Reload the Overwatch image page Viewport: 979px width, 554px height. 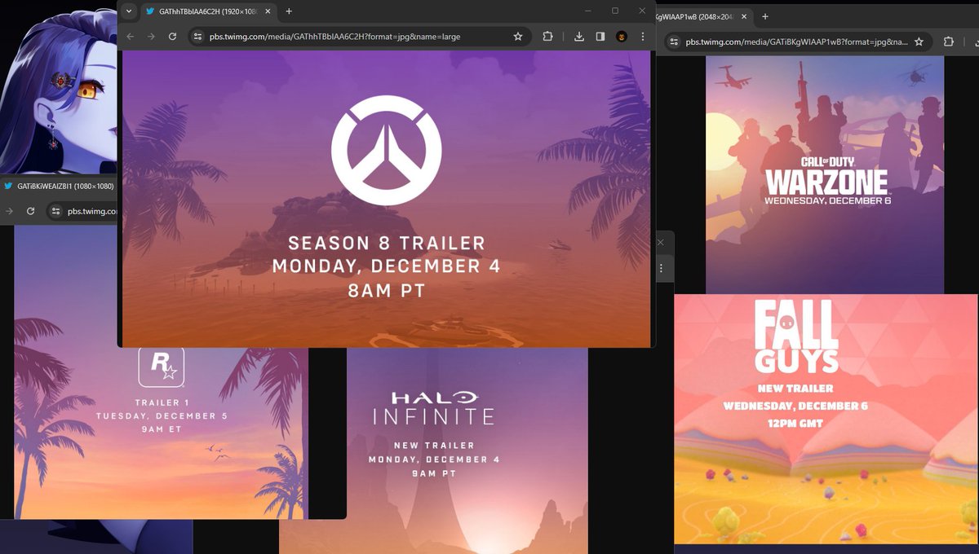(172, 37)
